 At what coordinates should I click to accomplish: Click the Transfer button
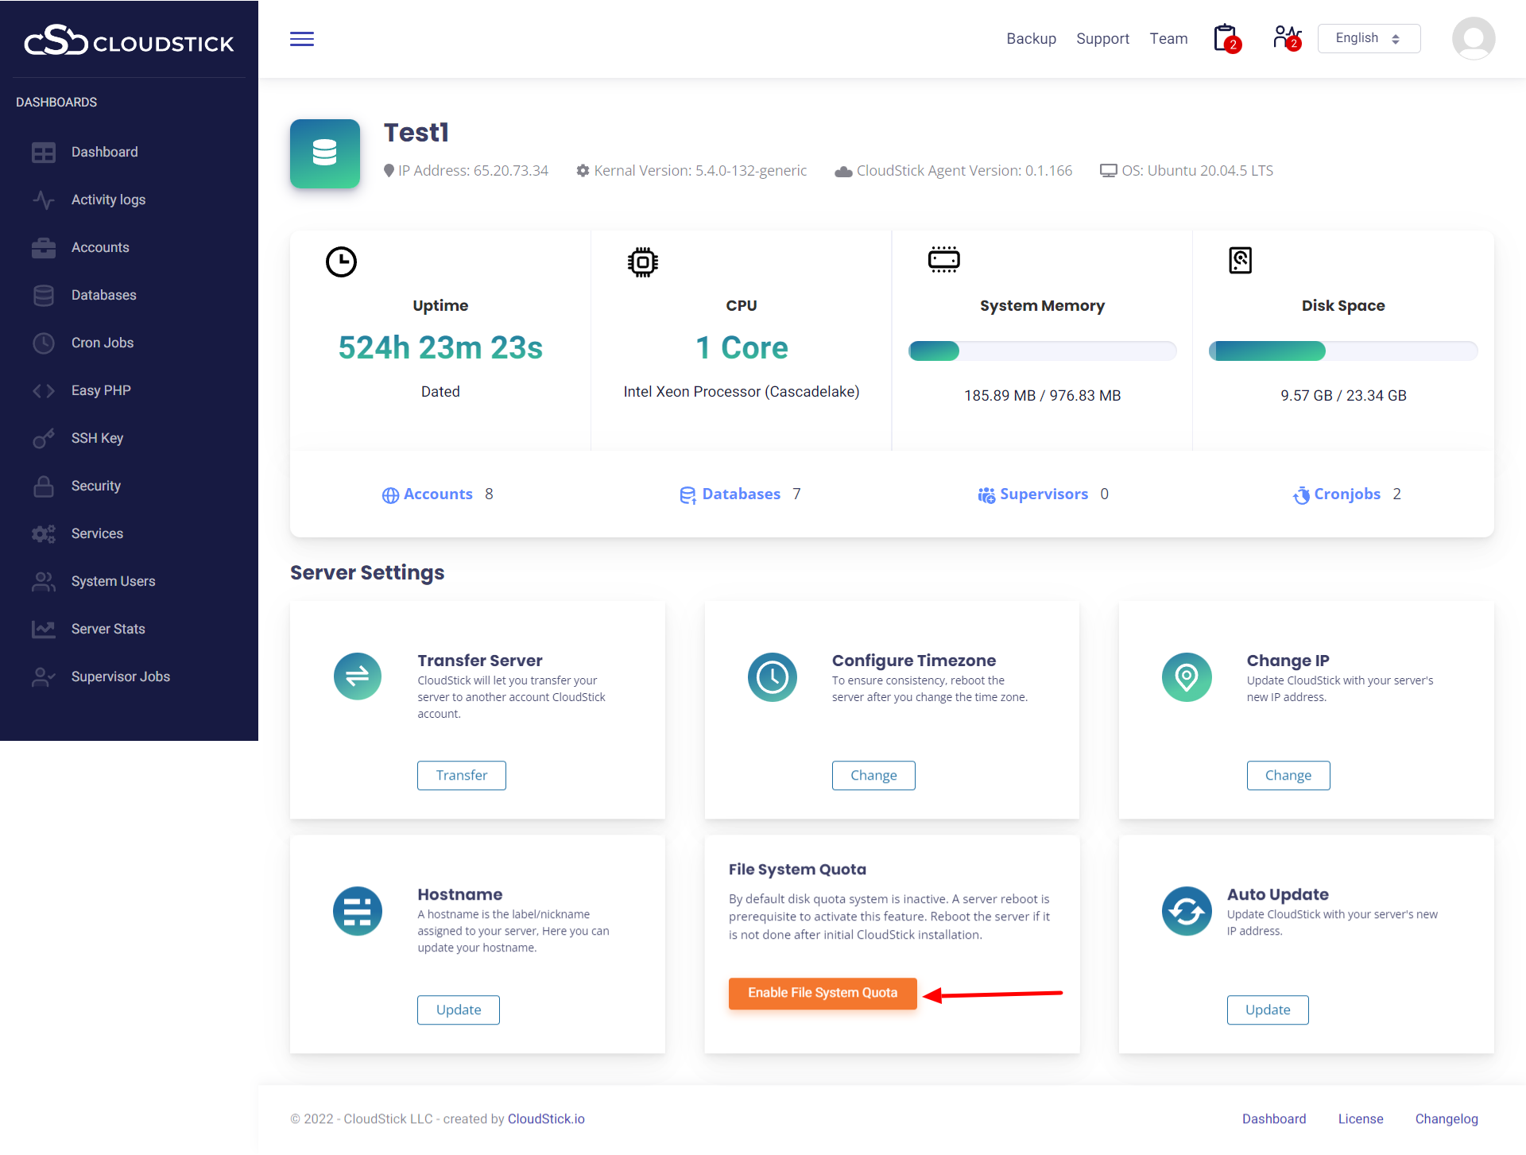[462, 775]
